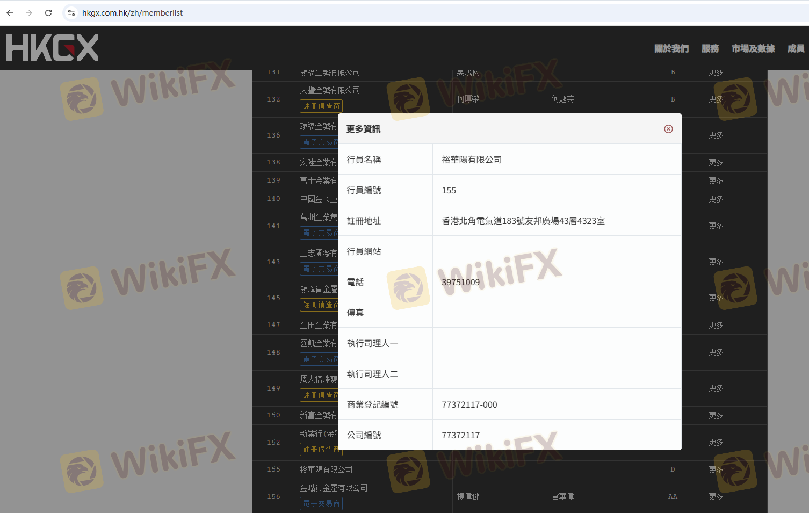809x513 pixels.
Task: Select name 何厚榮 in row 132
Action: coord(468,99)
